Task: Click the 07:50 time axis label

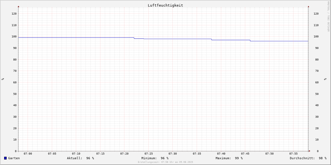Action: pyautogui.click(x=269, y=153)
